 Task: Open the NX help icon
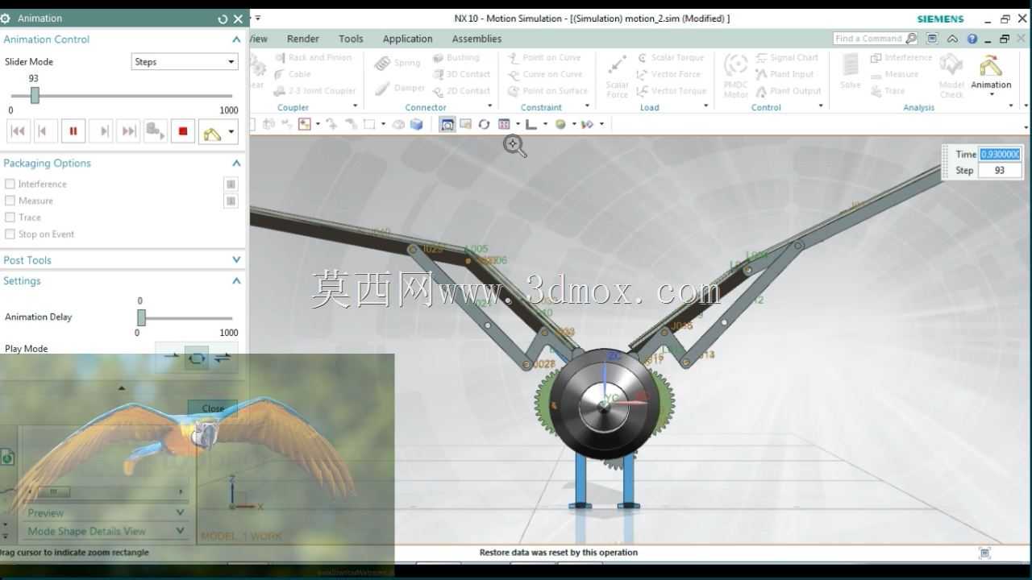(972, 39)
